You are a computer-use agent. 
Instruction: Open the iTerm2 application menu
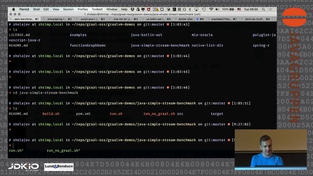pos(24,9)
